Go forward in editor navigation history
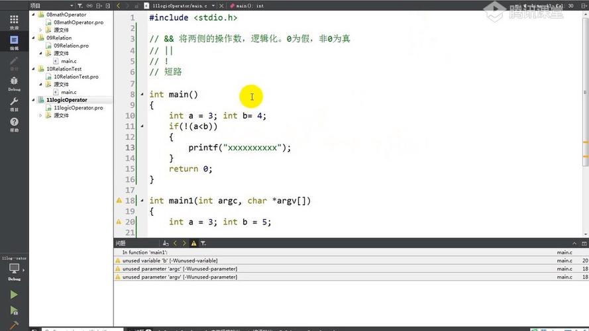 pos(127,6)
